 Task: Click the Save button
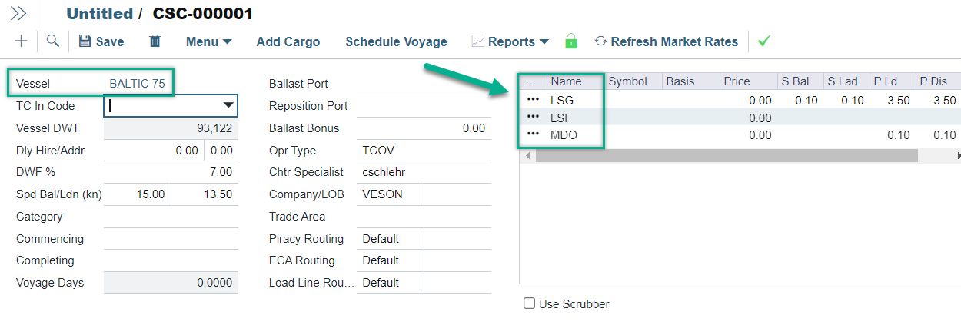pos(101,41)
